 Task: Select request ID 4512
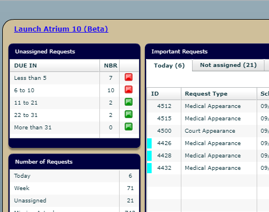[164, 106]
